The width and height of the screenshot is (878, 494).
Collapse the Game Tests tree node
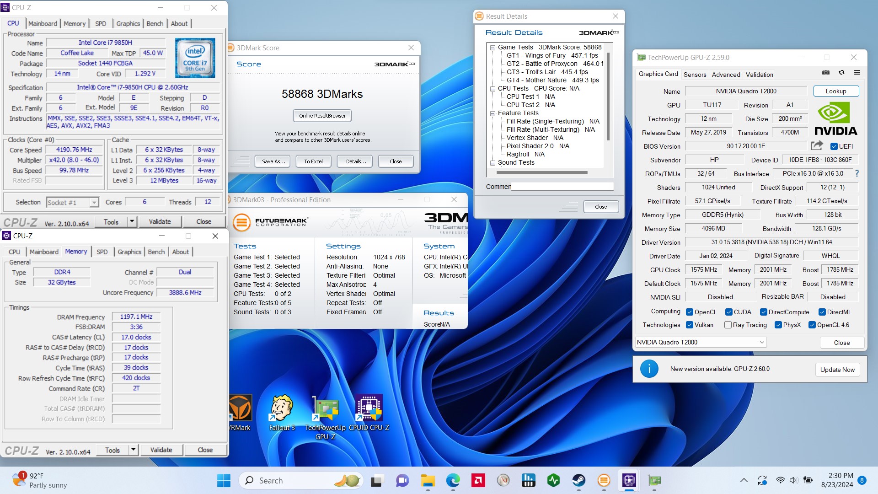coord(493,47)
